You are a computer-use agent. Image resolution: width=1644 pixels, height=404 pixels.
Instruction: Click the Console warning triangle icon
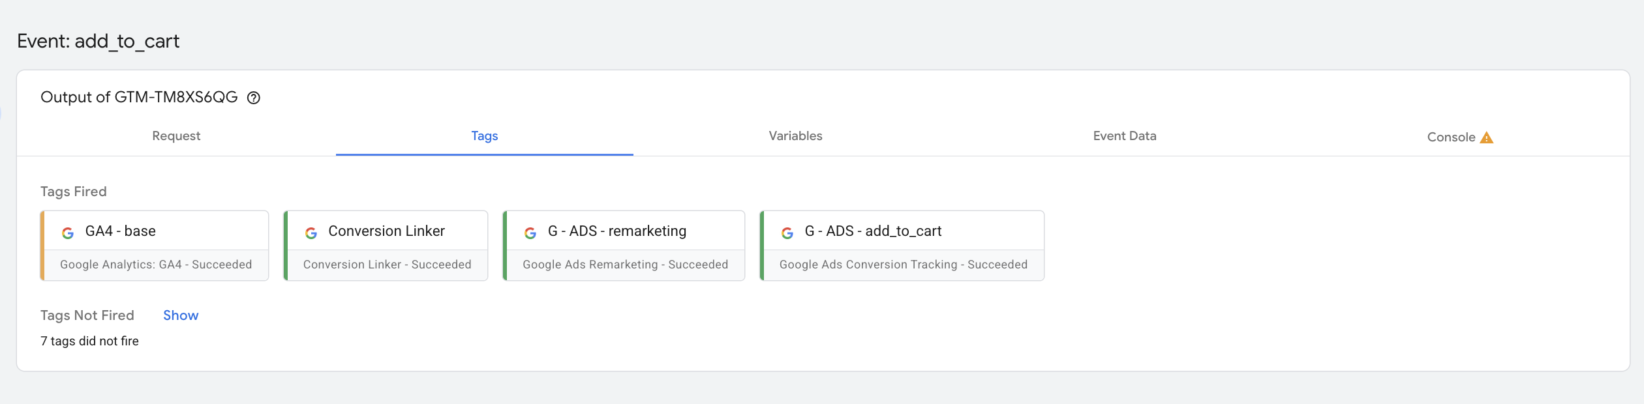tap(1487, 137)
